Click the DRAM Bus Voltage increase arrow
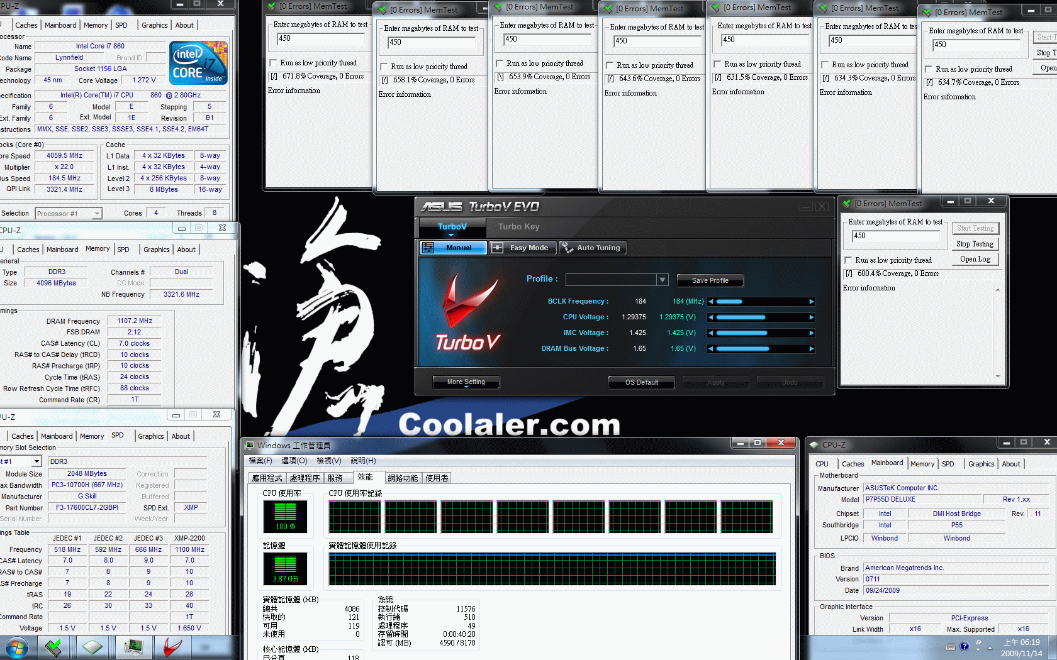1057x660 pixels. point(812,349)
